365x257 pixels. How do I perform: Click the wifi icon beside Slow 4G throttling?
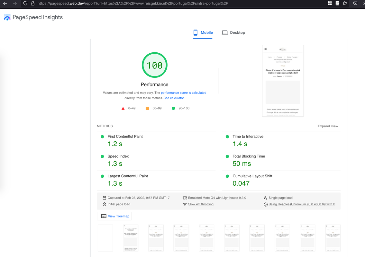coord(185,204)
